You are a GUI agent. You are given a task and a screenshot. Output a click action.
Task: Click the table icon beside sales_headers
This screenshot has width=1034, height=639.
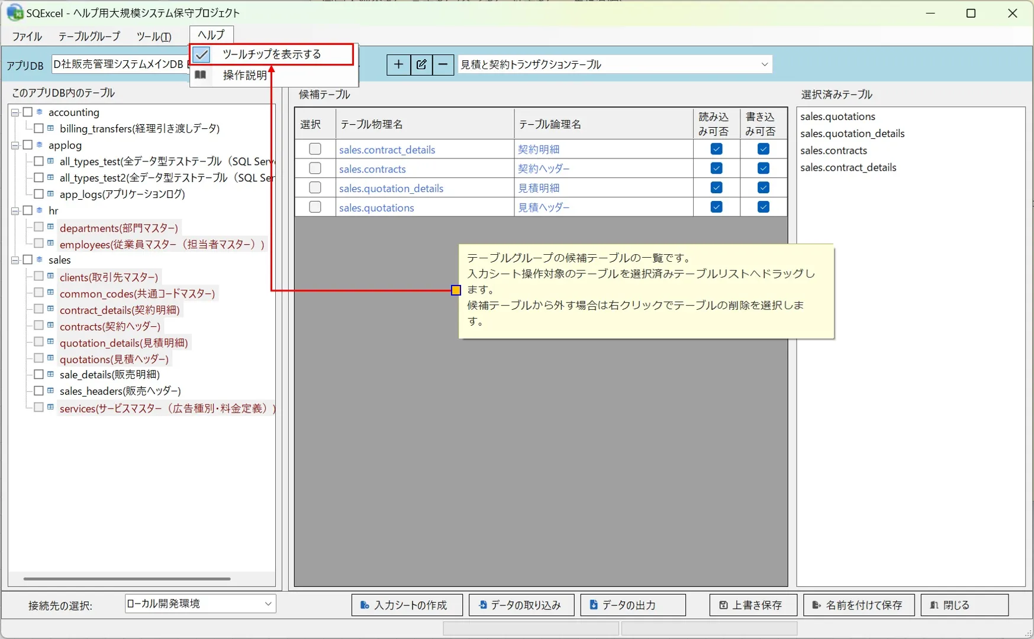tap(51, 391)
